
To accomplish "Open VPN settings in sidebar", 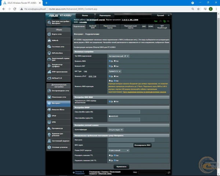I will 59,122.
